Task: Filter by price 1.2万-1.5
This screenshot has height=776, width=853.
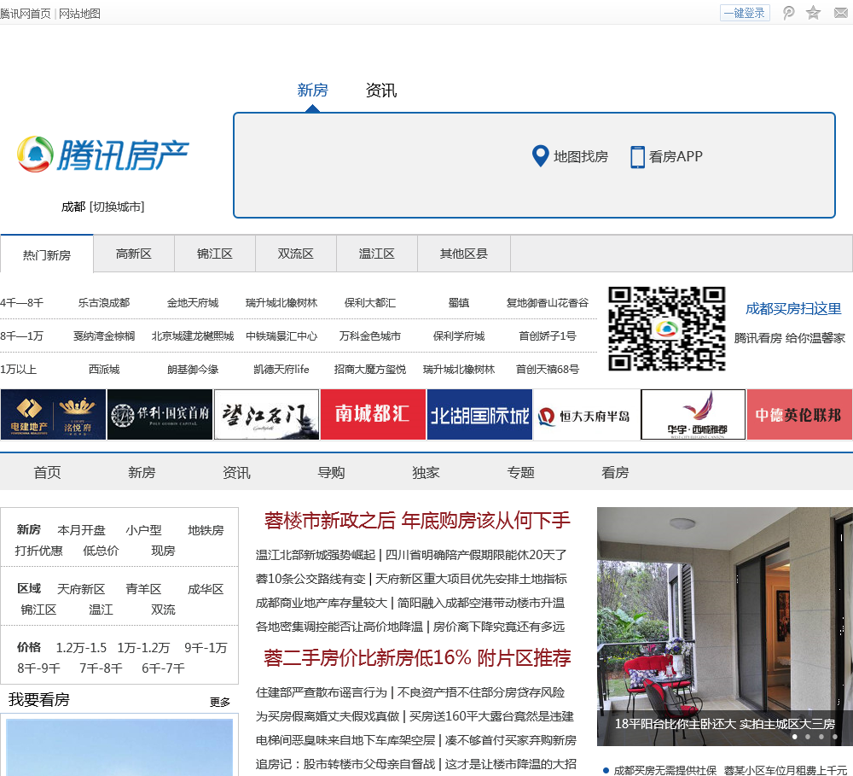Action: [x=82, y=647]
